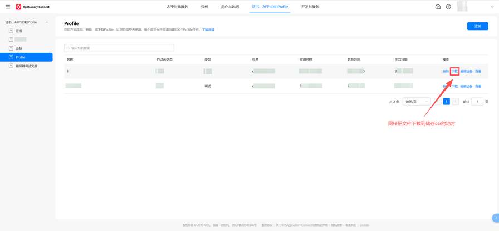The width and height of the screenshot is (499, 231).
Task: Open the 10条/页 page size dropdown
Action: (417, 102)
